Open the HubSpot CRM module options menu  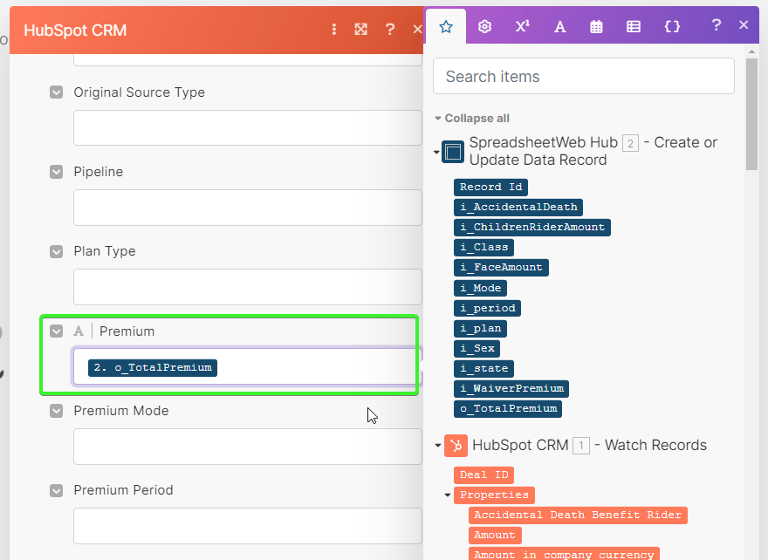click(334, 30)
